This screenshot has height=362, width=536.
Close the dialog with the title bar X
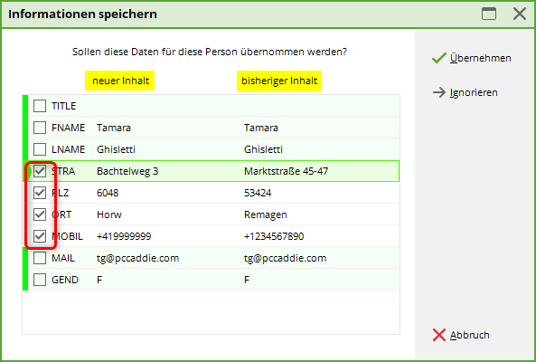click(x=520, y=14)
